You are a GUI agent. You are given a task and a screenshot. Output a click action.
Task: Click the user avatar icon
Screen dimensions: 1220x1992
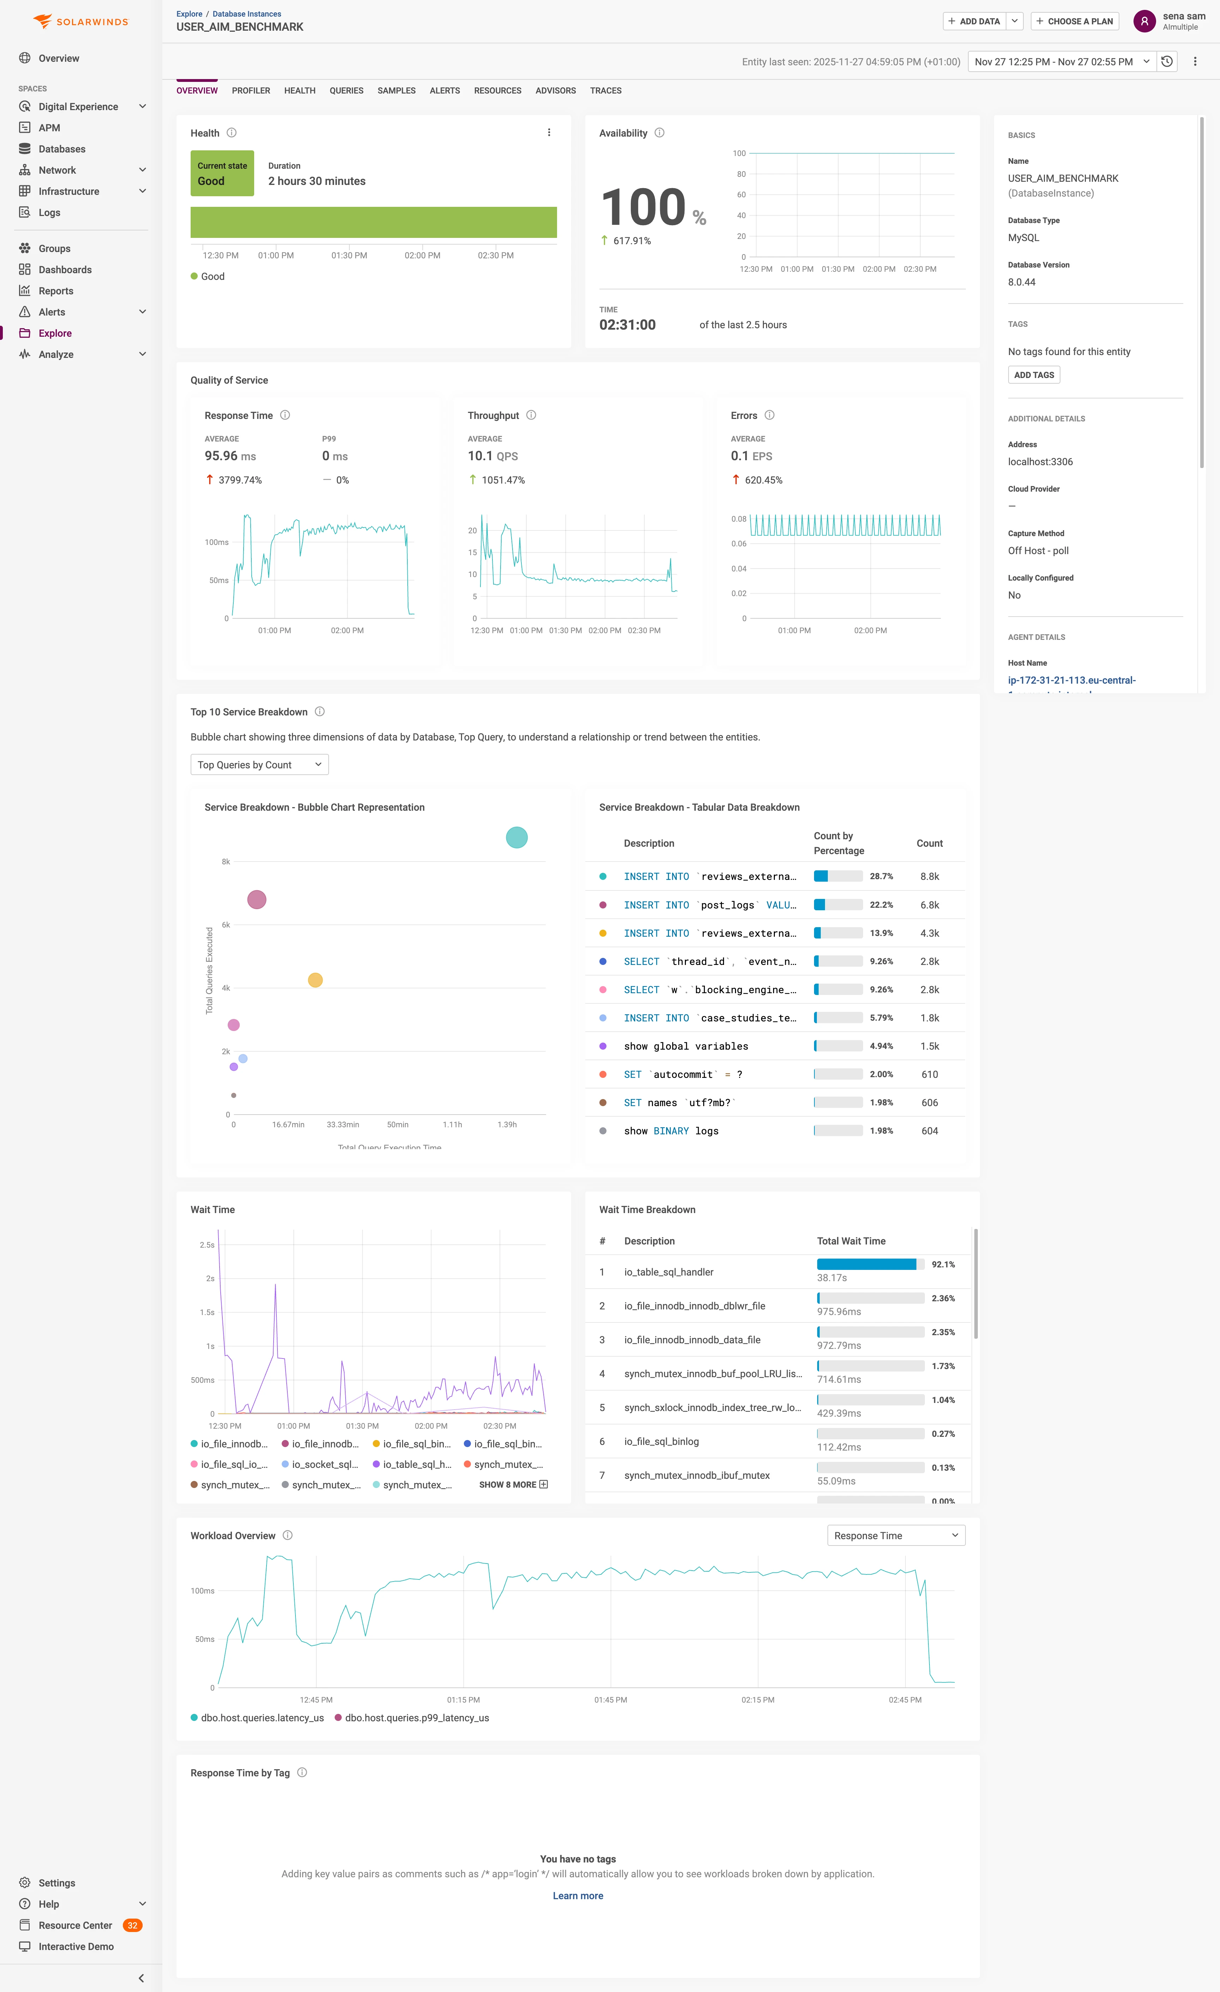point(1144,21)
